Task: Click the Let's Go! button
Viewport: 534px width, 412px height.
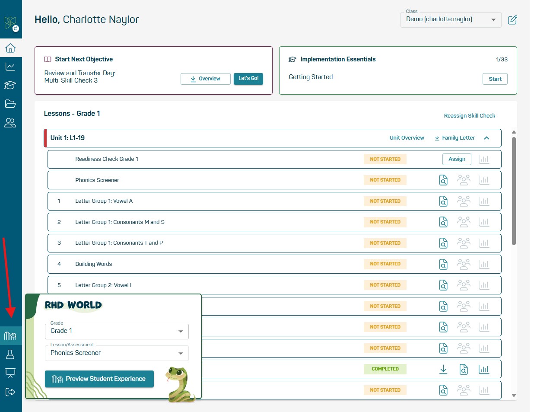Action: click(248, 79)
